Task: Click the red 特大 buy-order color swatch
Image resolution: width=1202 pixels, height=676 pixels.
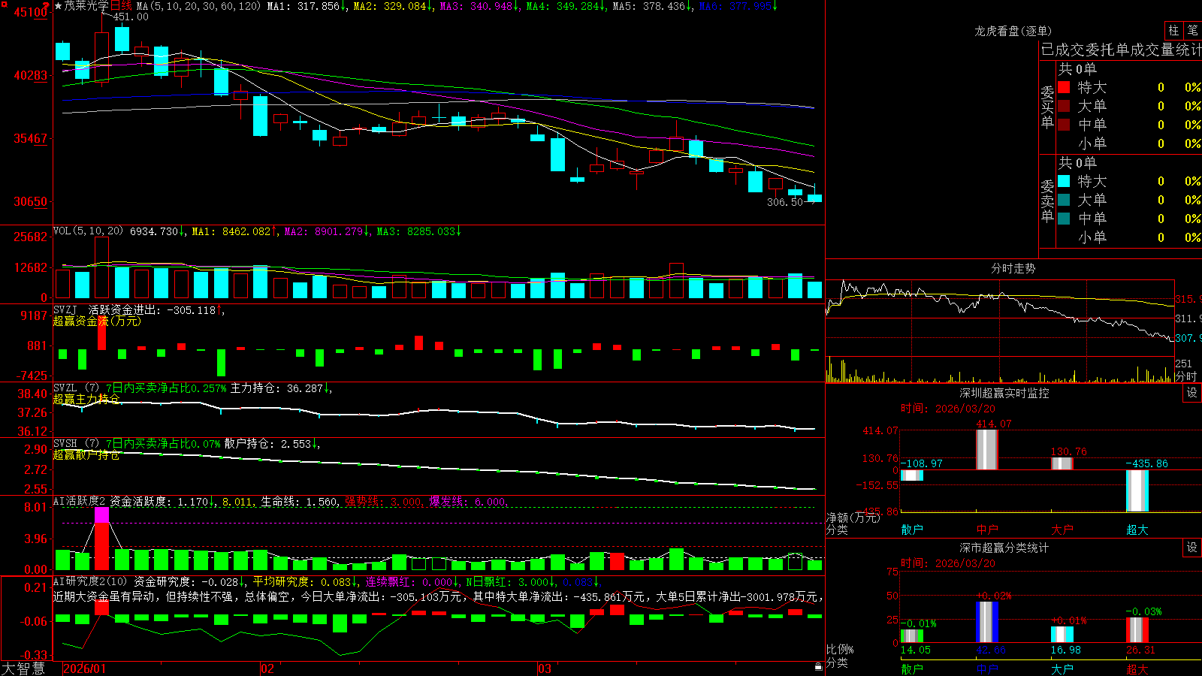Action: (x=1064, y=87)
